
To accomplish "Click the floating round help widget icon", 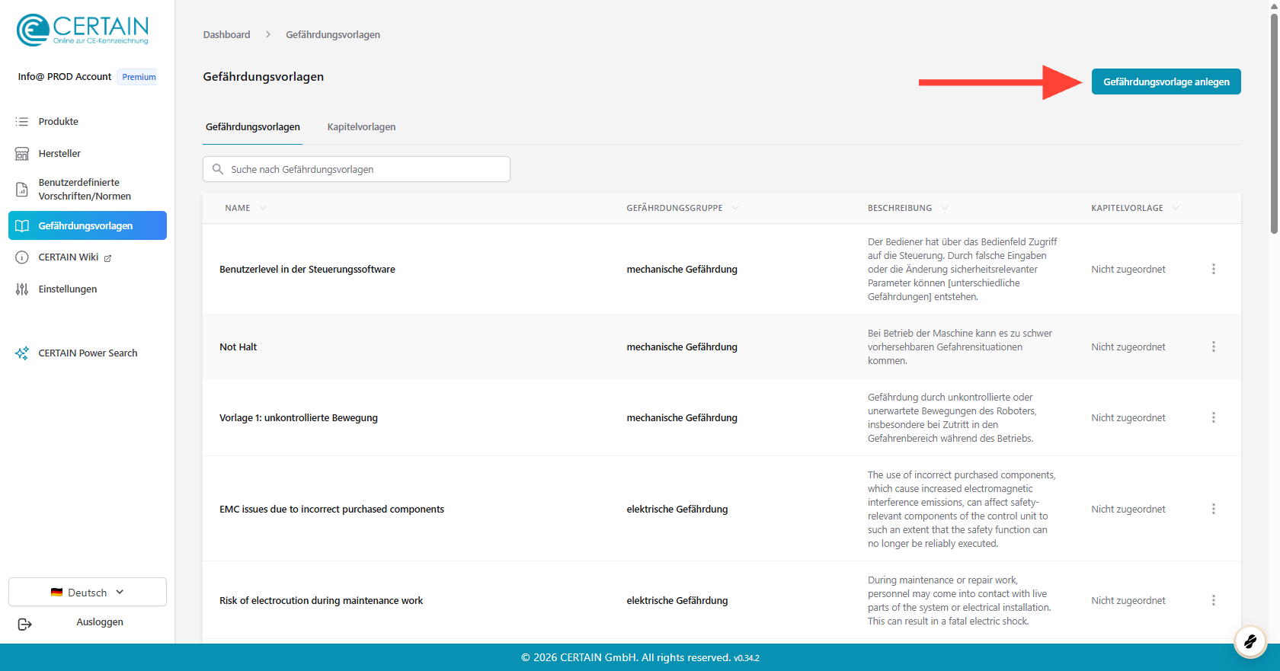I will coord(1250,642).
